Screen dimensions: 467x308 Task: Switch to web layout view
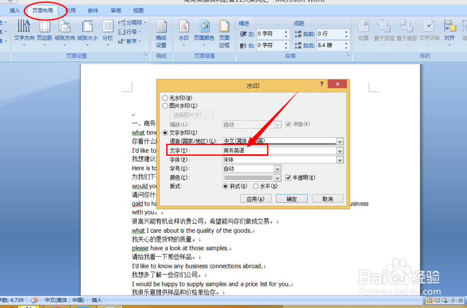(445, 300)
